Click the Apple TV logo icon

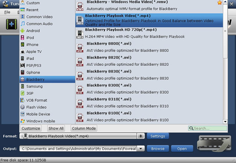pos(22,52)
